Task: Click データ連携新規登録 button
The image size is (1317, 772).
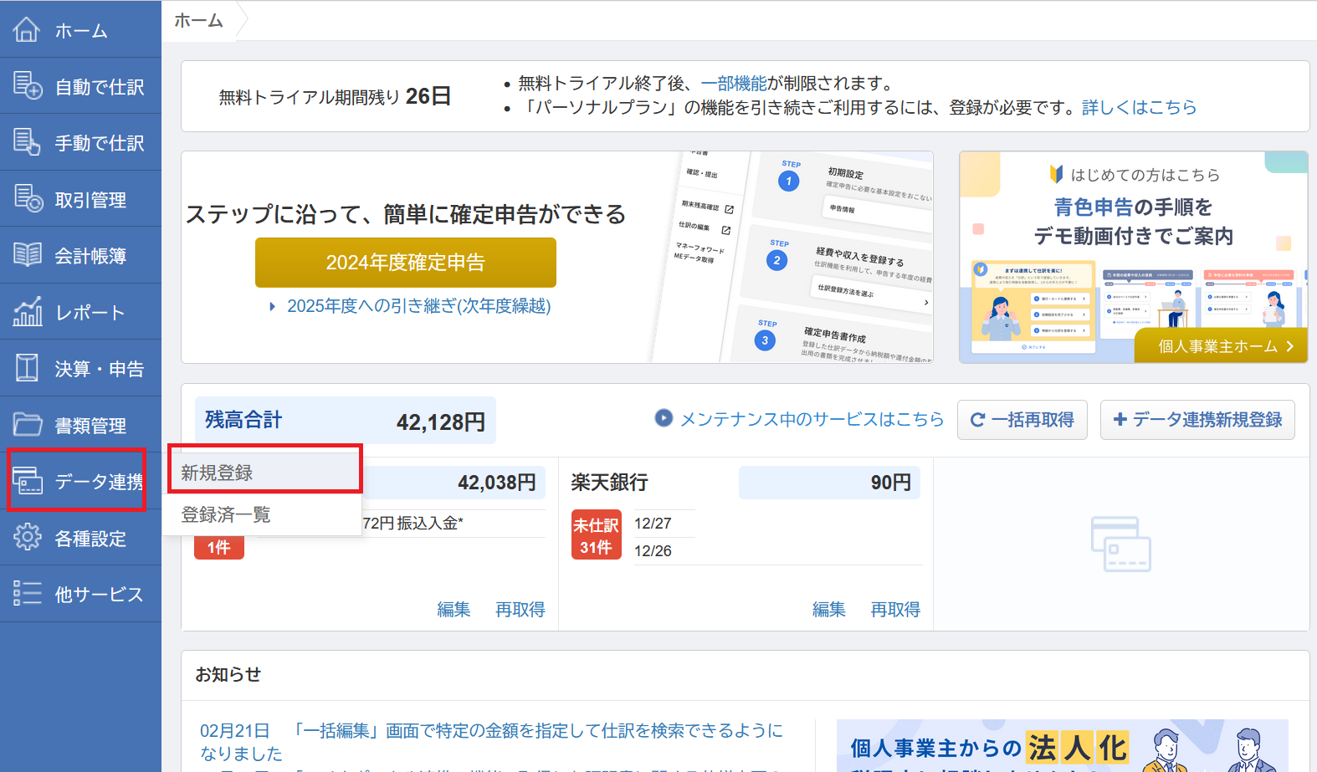Action: pyautogui.click(x=1197, y=420)
